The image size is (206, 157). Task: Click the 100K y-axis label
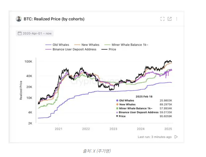[28, 62]
